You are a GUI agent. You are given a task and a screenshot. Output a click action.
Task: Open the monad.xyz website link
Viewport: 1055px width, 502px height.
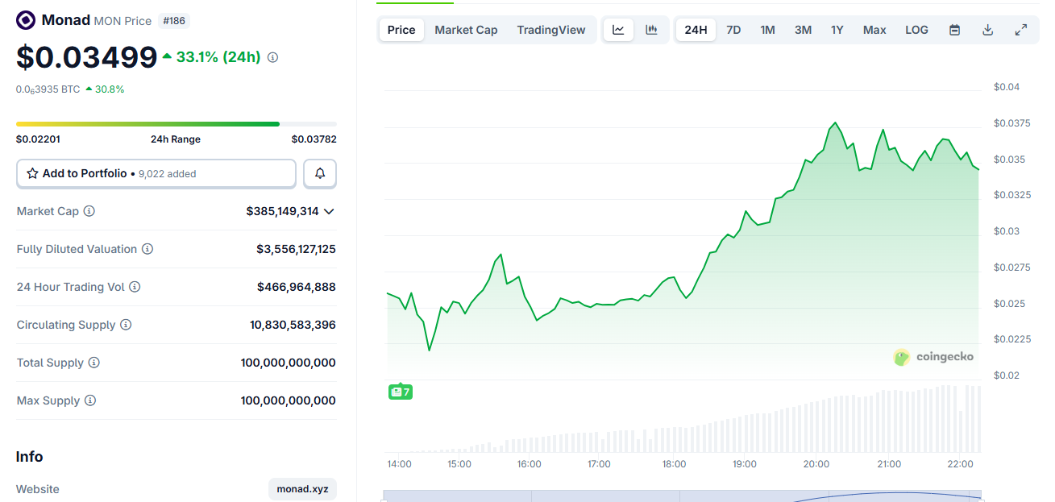click(x=302, y=488)
